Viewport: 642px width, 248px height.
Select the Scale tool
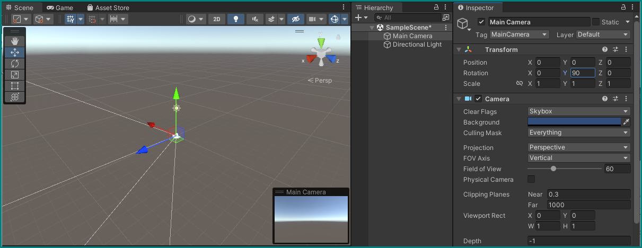click(x=15, y=75)
